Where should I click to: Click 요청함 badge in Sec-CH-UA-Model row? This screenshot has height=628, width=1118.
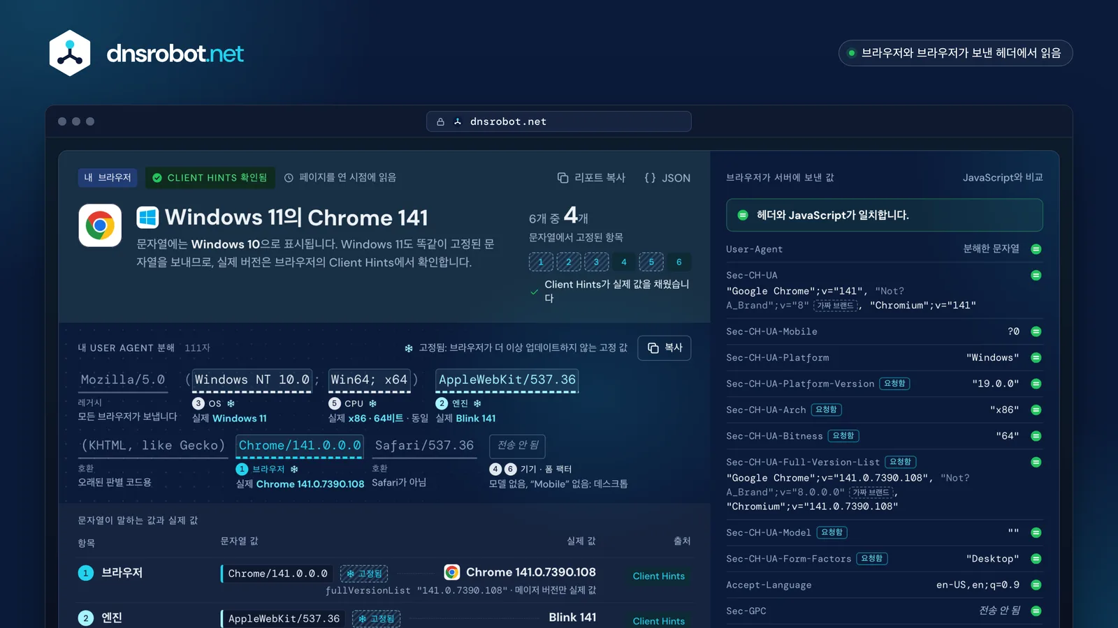click(x=832, y=532)
